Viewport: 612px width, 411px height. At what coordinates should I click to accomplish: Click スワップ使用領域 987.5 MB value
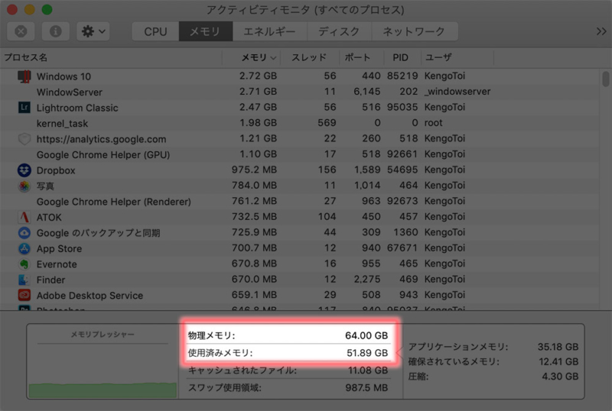[x=366, y=387]
